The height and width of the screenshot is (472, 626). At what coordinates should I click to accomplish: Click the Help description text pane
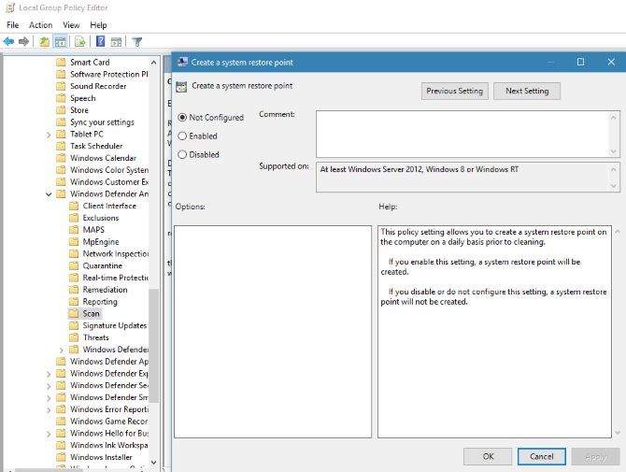(494, 332)
